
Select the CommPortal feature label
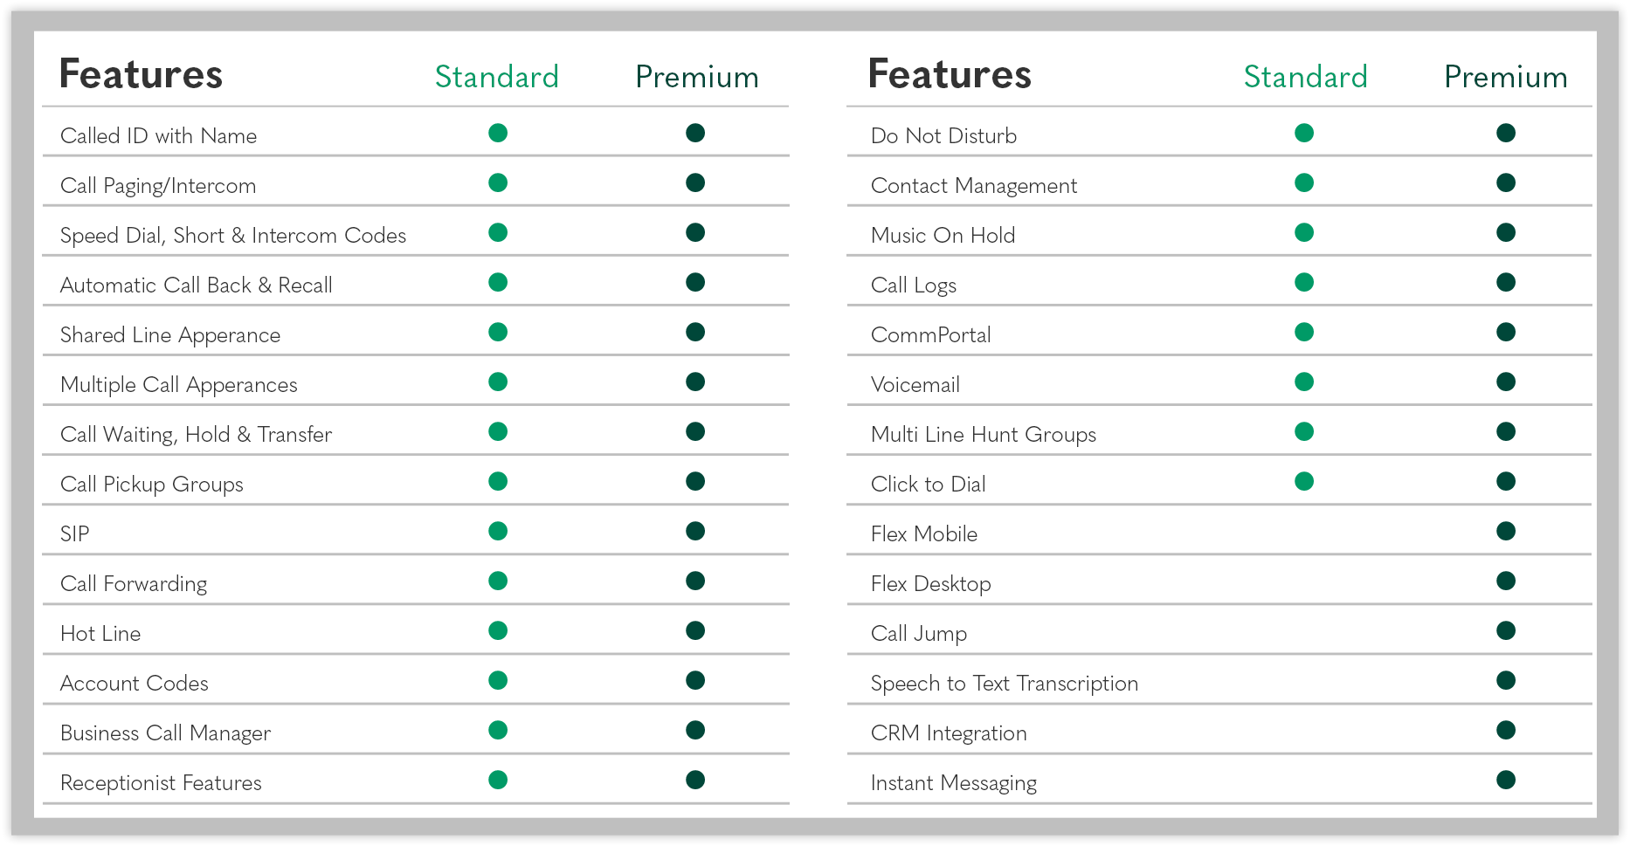931,335
